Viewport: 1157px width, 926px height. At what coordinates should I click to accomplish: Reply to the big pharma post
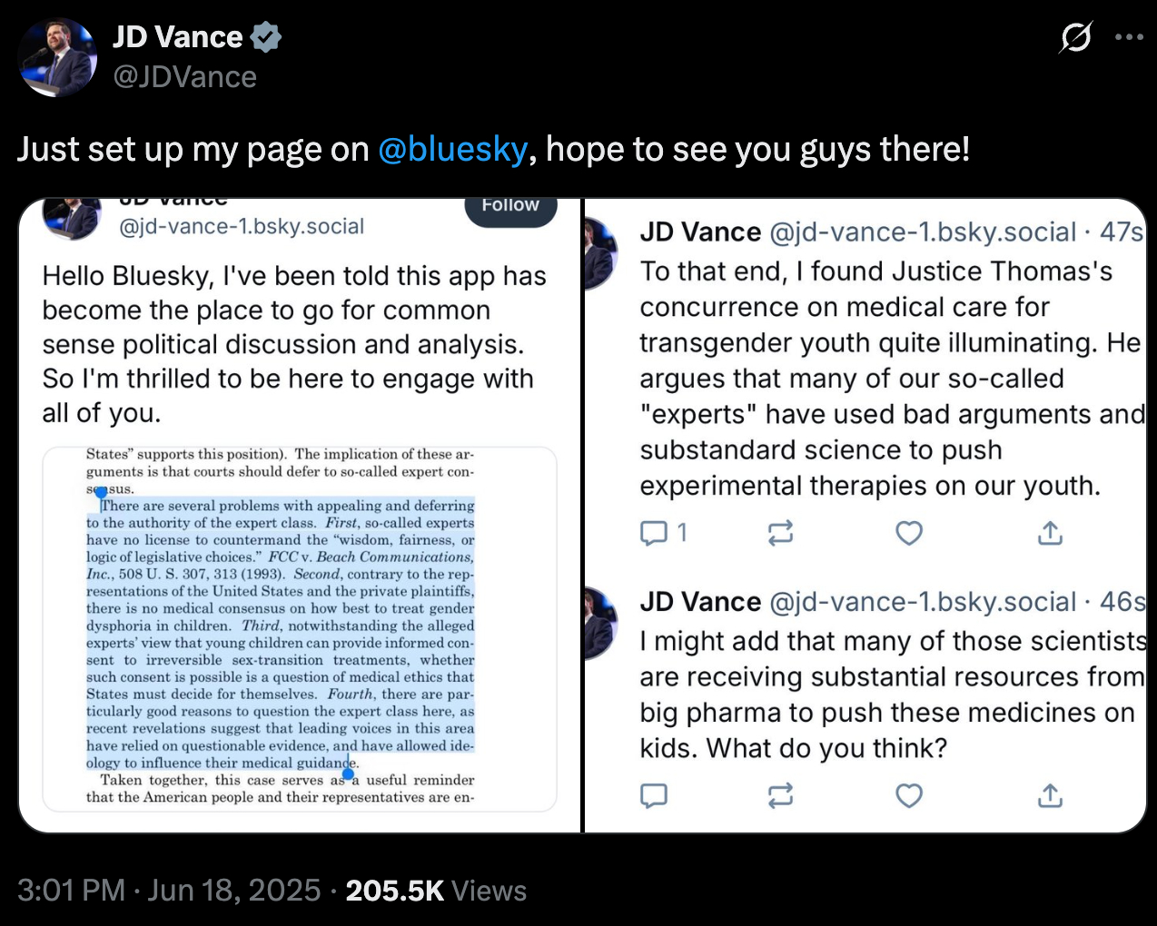(654, 796)
